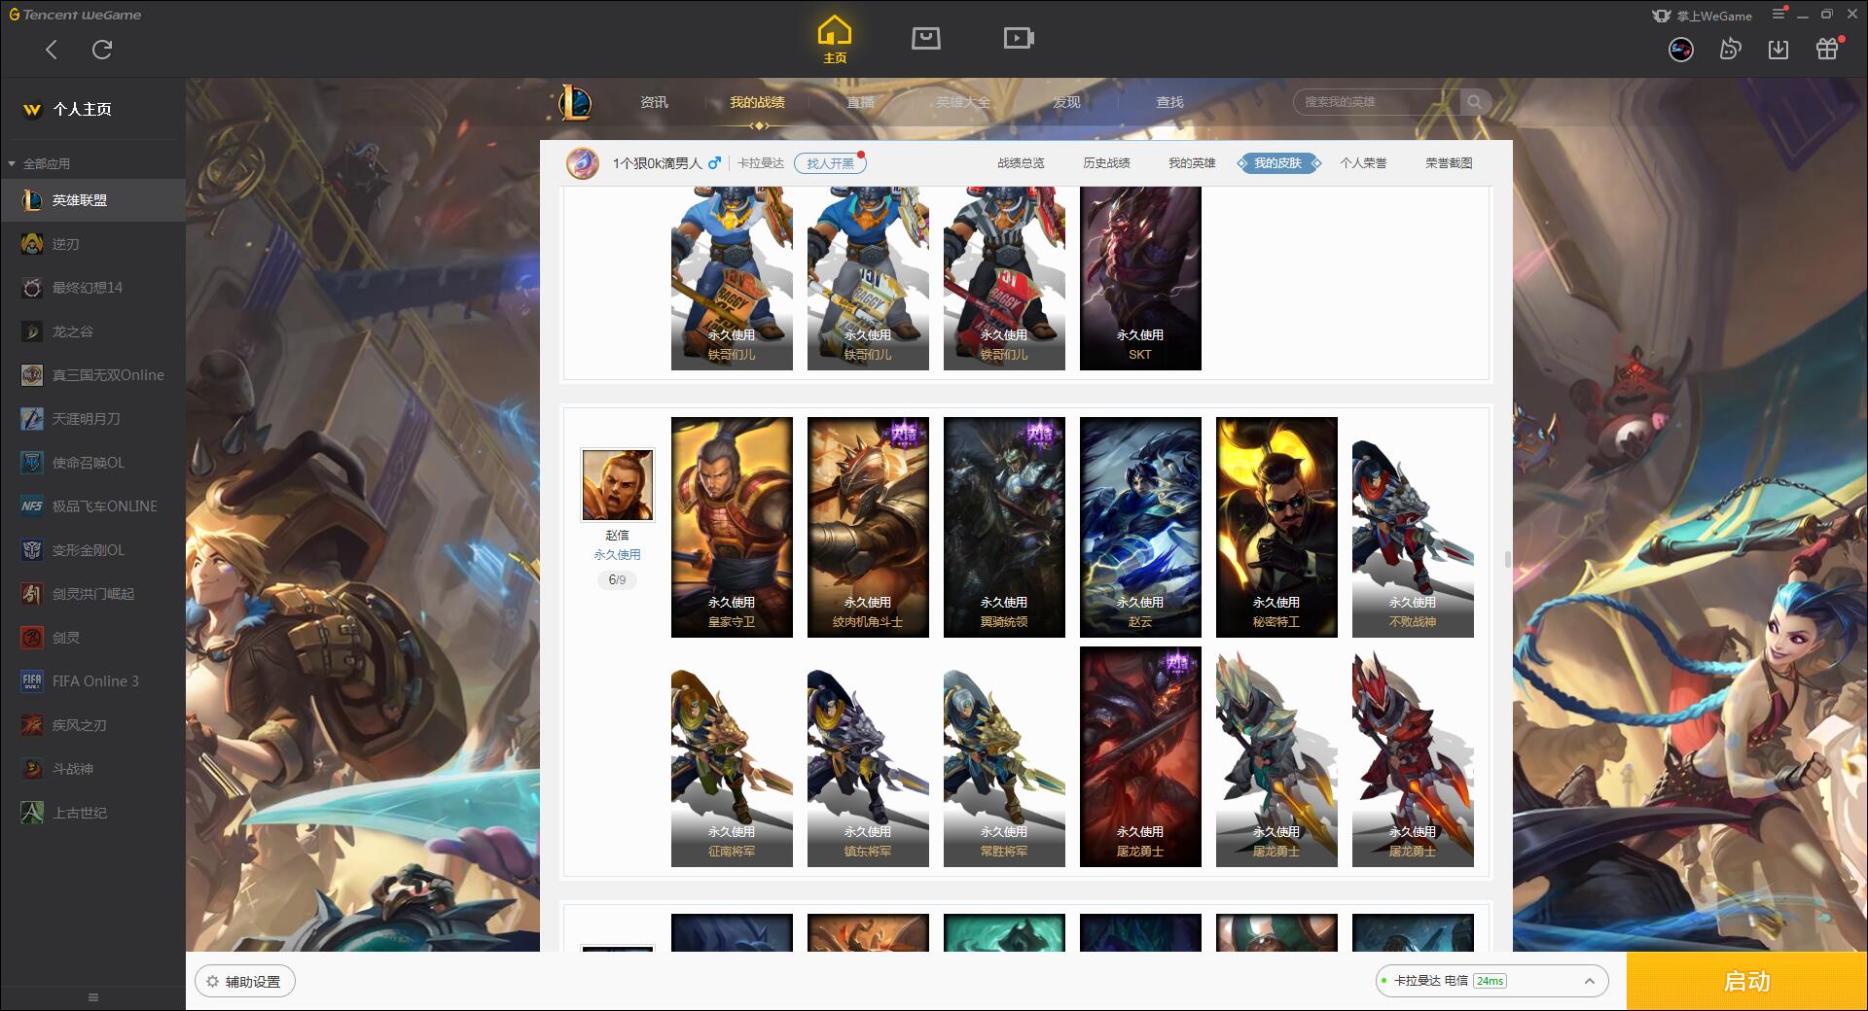Open 辅助设置 settings button
The width and height of the screenshot is (1868, 1011).
(x=245, y=982)
